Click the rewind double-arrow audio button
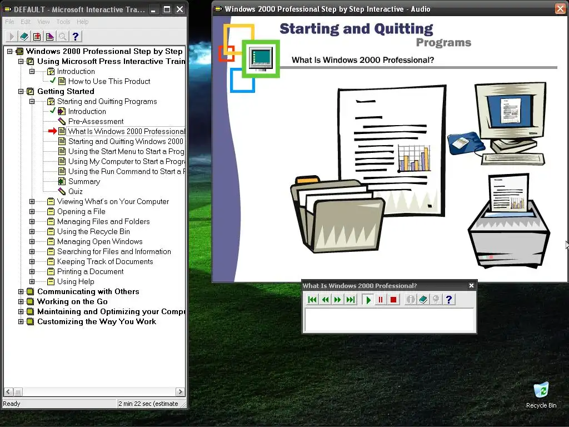The image size is (569, 427). click(x=325, y=300)
